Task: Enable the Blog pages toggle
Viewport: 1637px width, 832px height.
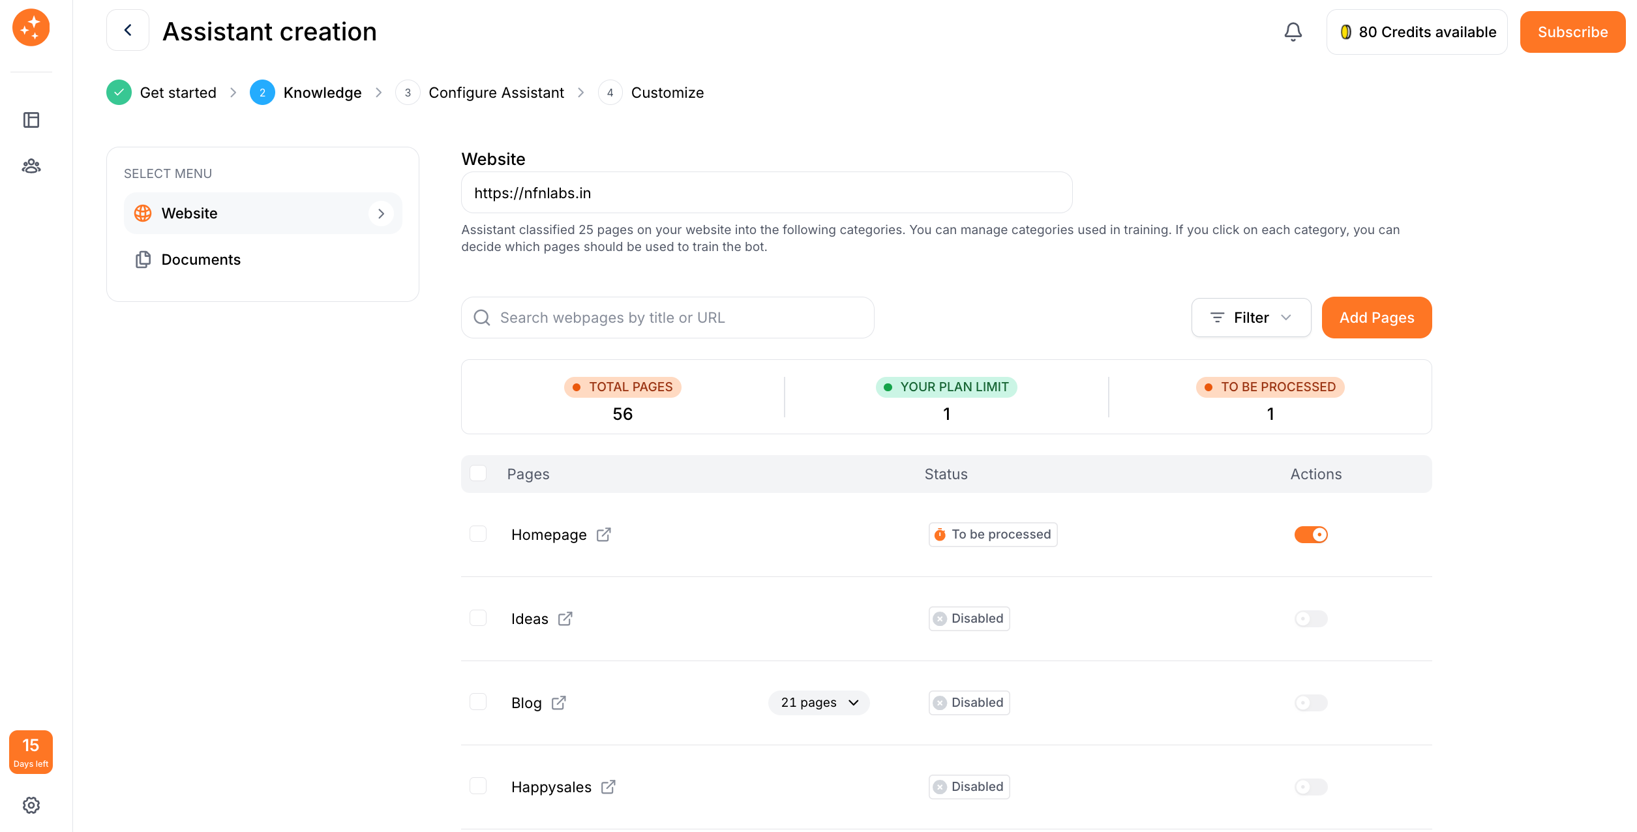Action: pos(1310,703)
